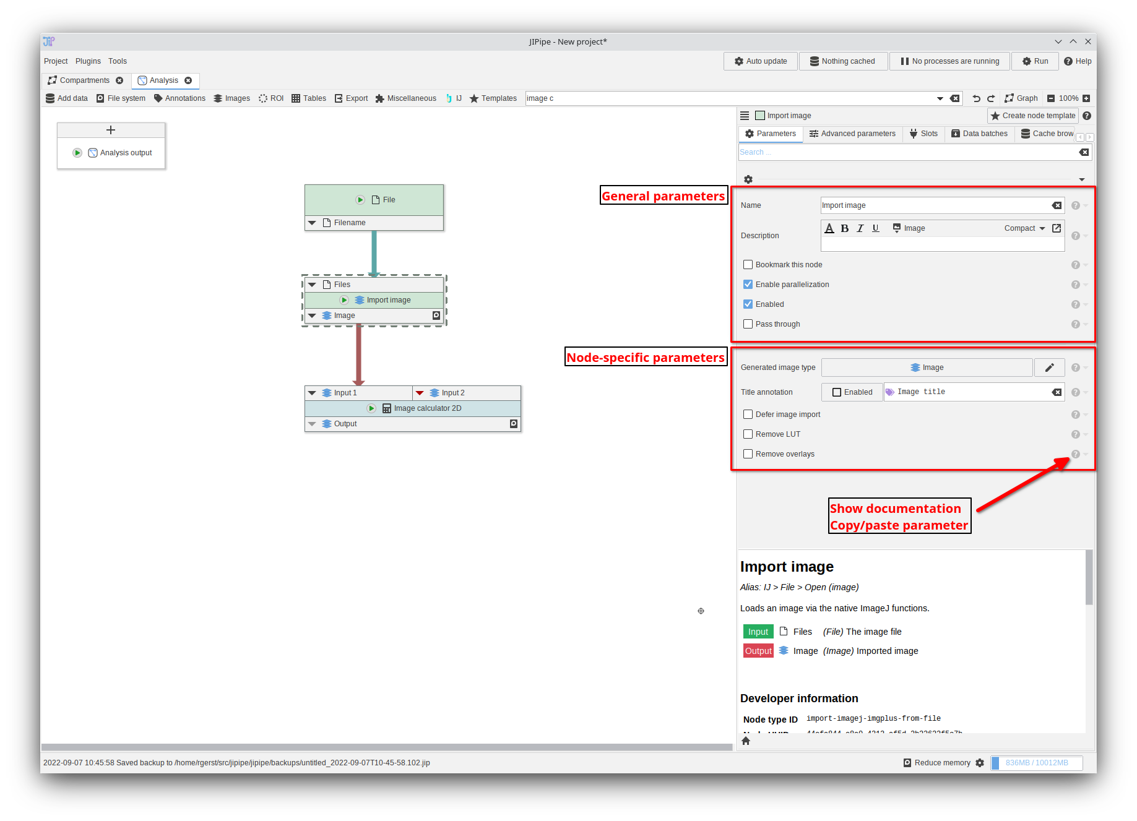Image resolution: width=1137 pixels, height=821 pixels.
Task: Enable the Pass through checkbox
Action: click(x=748, y=324)
